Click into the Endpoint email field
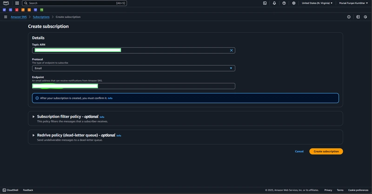Viewport: 372px width, 194px height. (x=133, y=86)
